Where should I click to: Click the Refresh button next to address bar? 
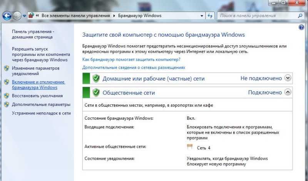pyautogui.click(x=210, y=16)
